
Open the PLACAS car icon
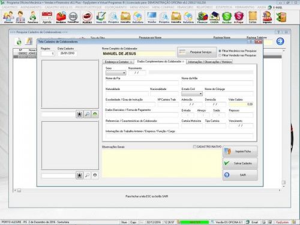pos(87,17)
